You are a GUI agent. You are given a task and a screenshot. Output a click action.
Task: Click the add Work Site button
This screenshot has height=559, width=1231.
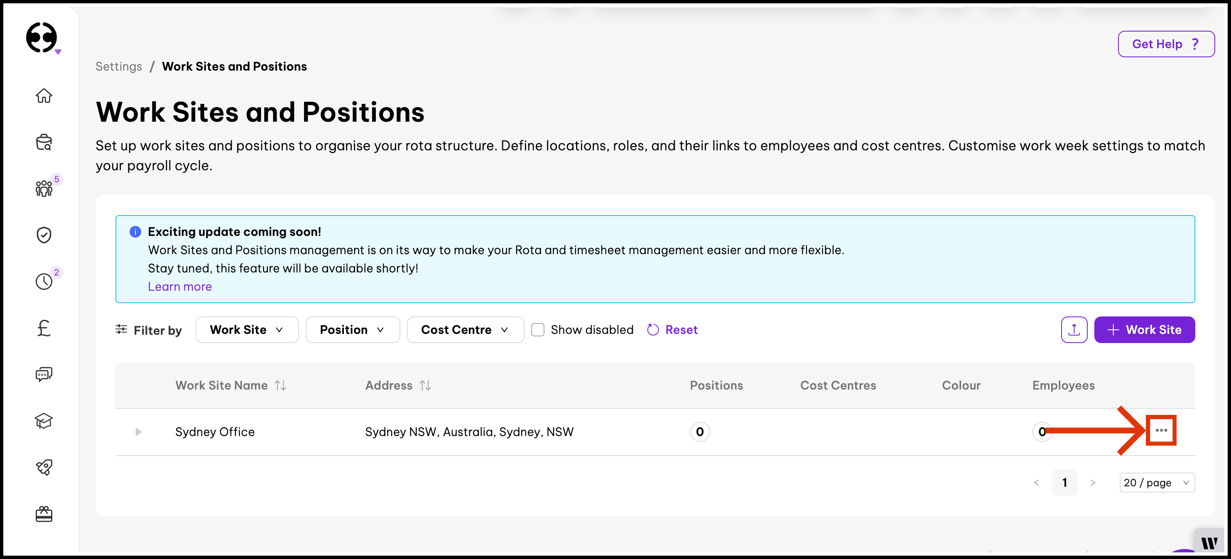tap(1144, 330)
